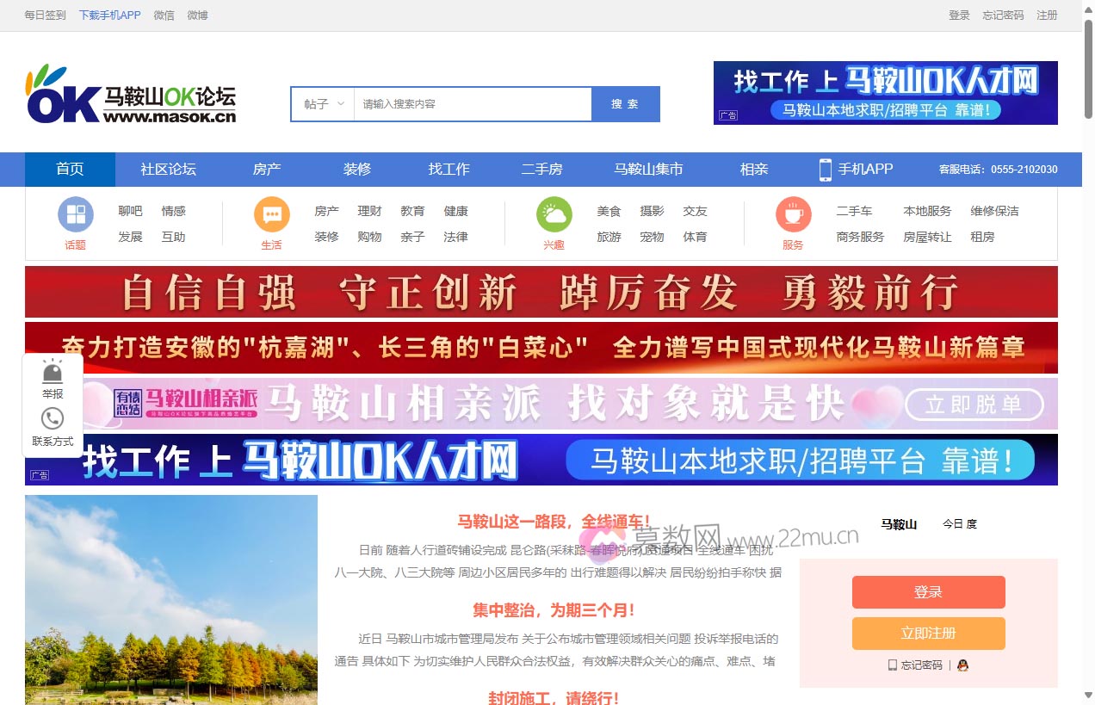Click the 立即脱单 banner button
The image size is (1095, 705).
click(974, 405)
